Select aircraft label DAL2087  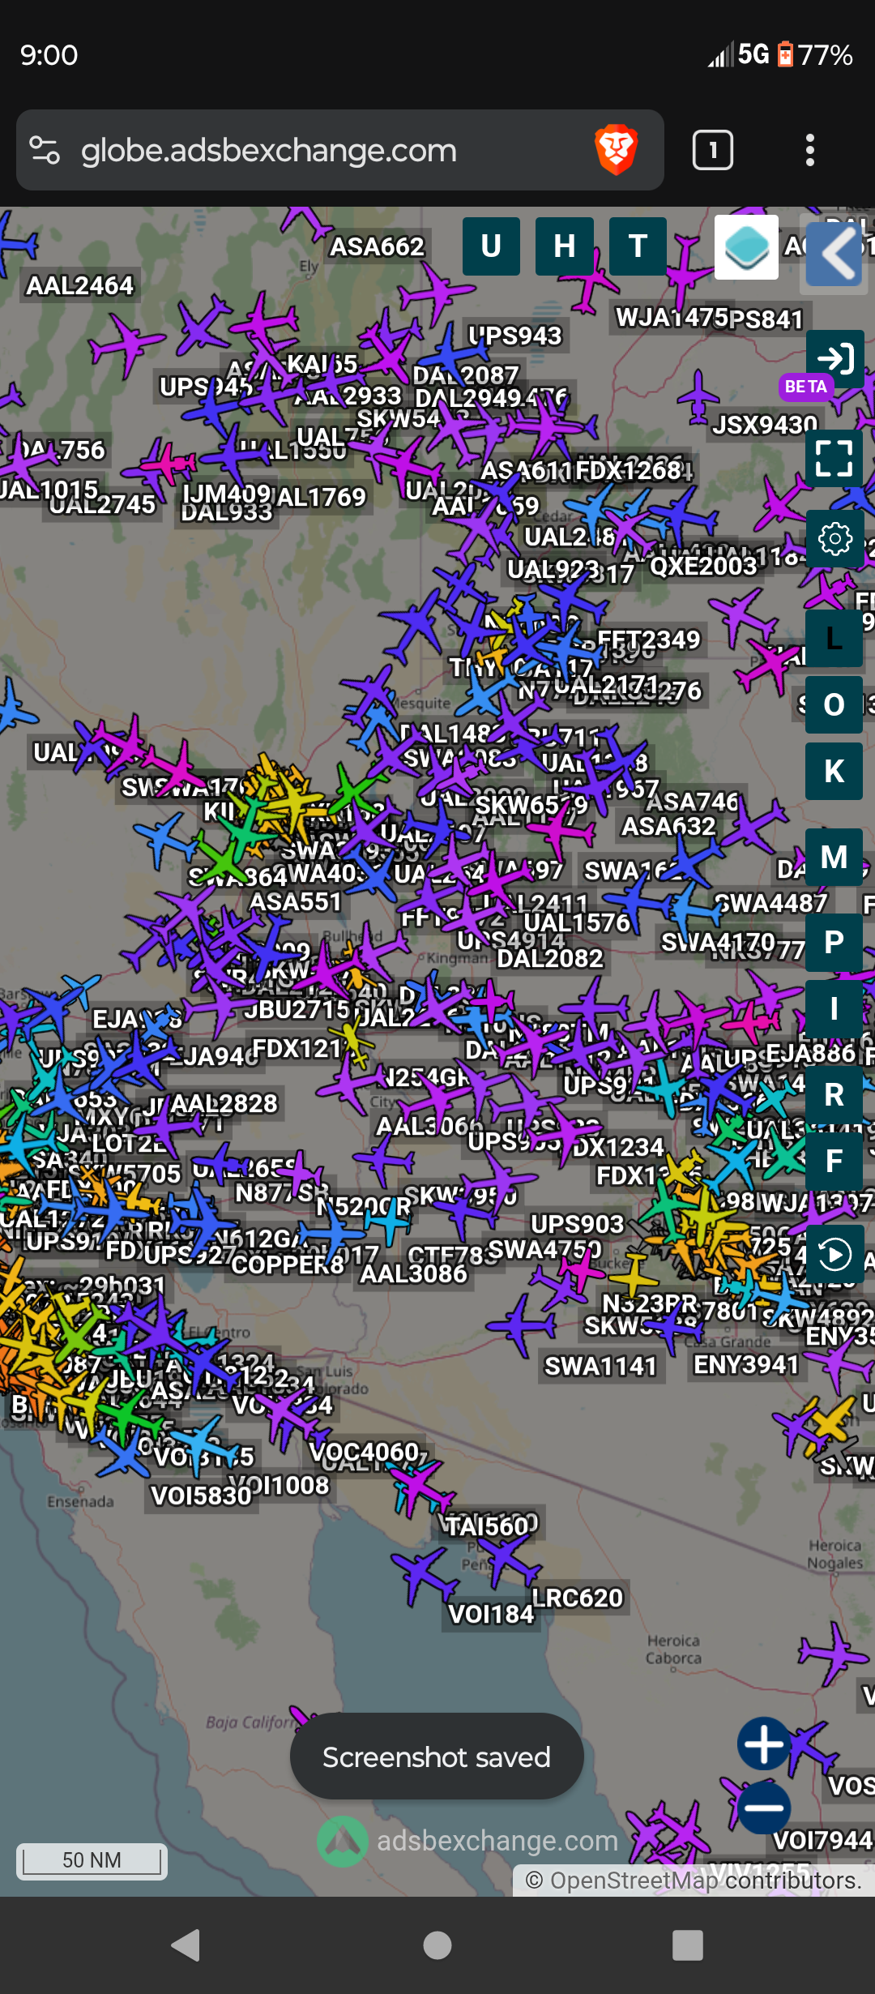pos(466,375)
